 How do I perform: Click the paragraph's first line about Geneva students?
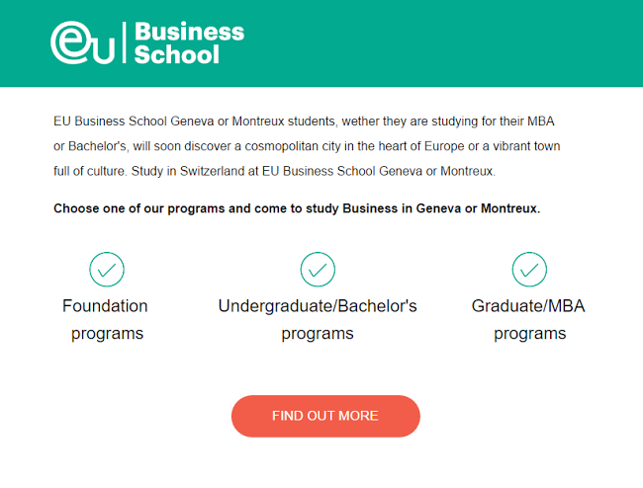(303, 122)
